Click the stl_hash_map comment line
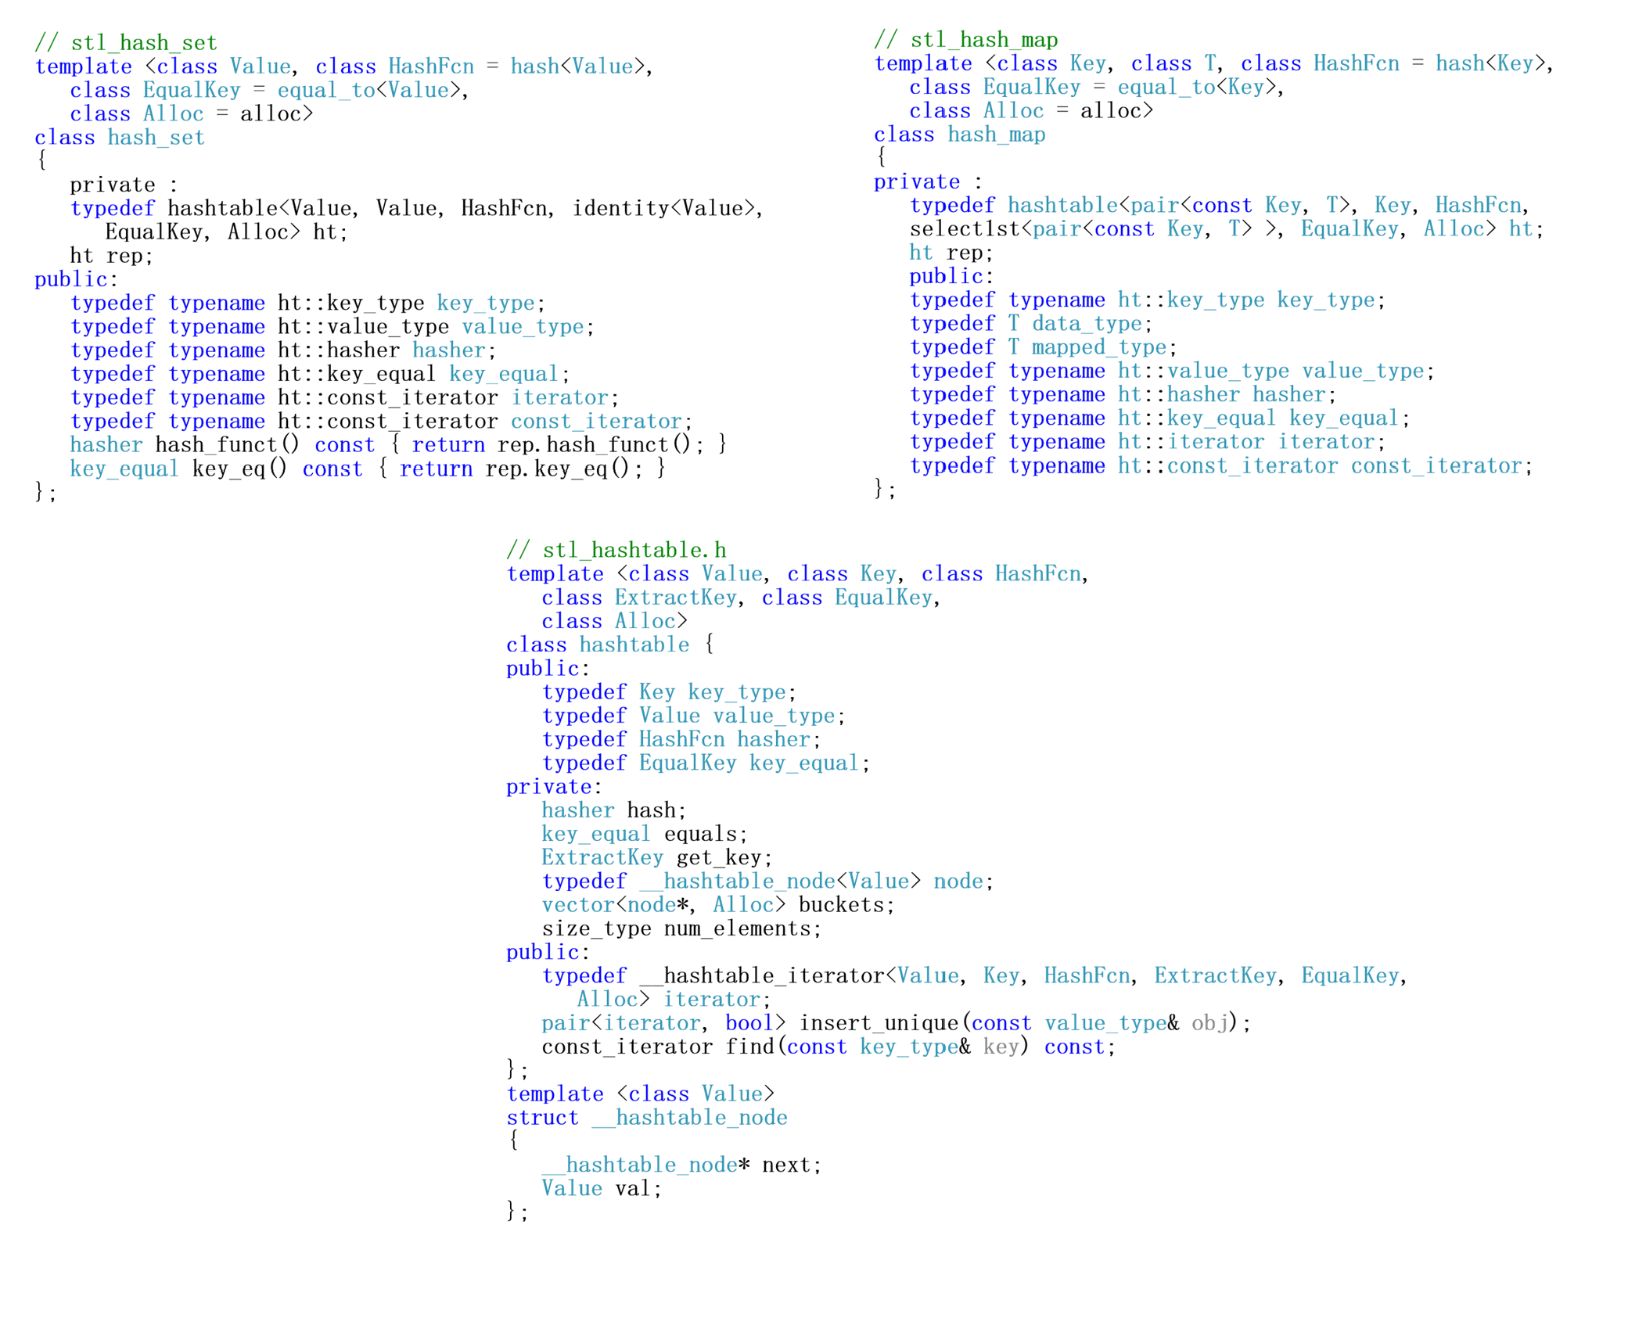The height and width of the screenshot is (1336, 1628). coord(965,39)
